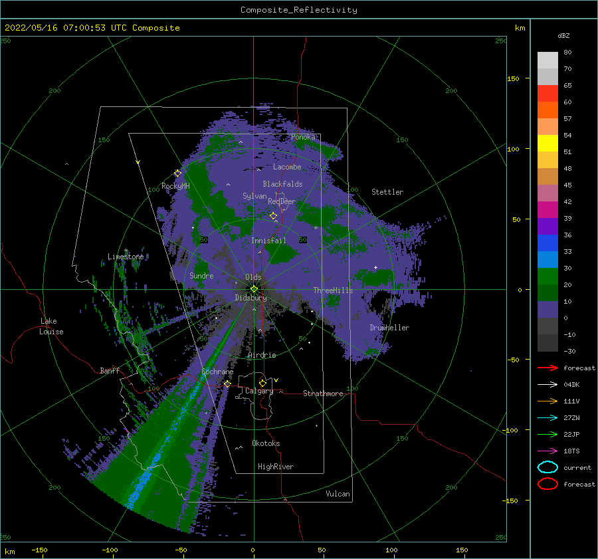Screen dimensions: 598x559
Task: Click the HighRiver city label
Action: point(276,467)
